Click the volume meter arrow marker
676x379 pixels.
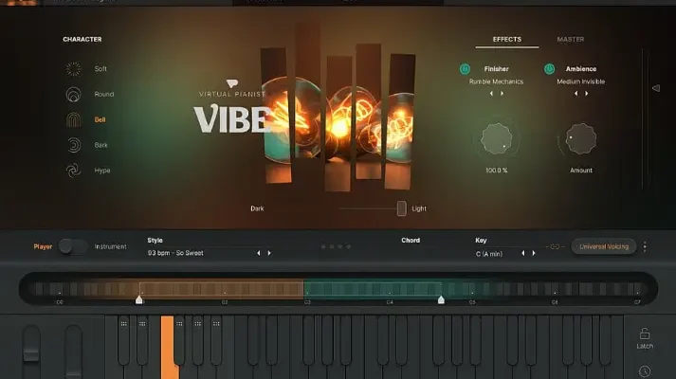654,88
